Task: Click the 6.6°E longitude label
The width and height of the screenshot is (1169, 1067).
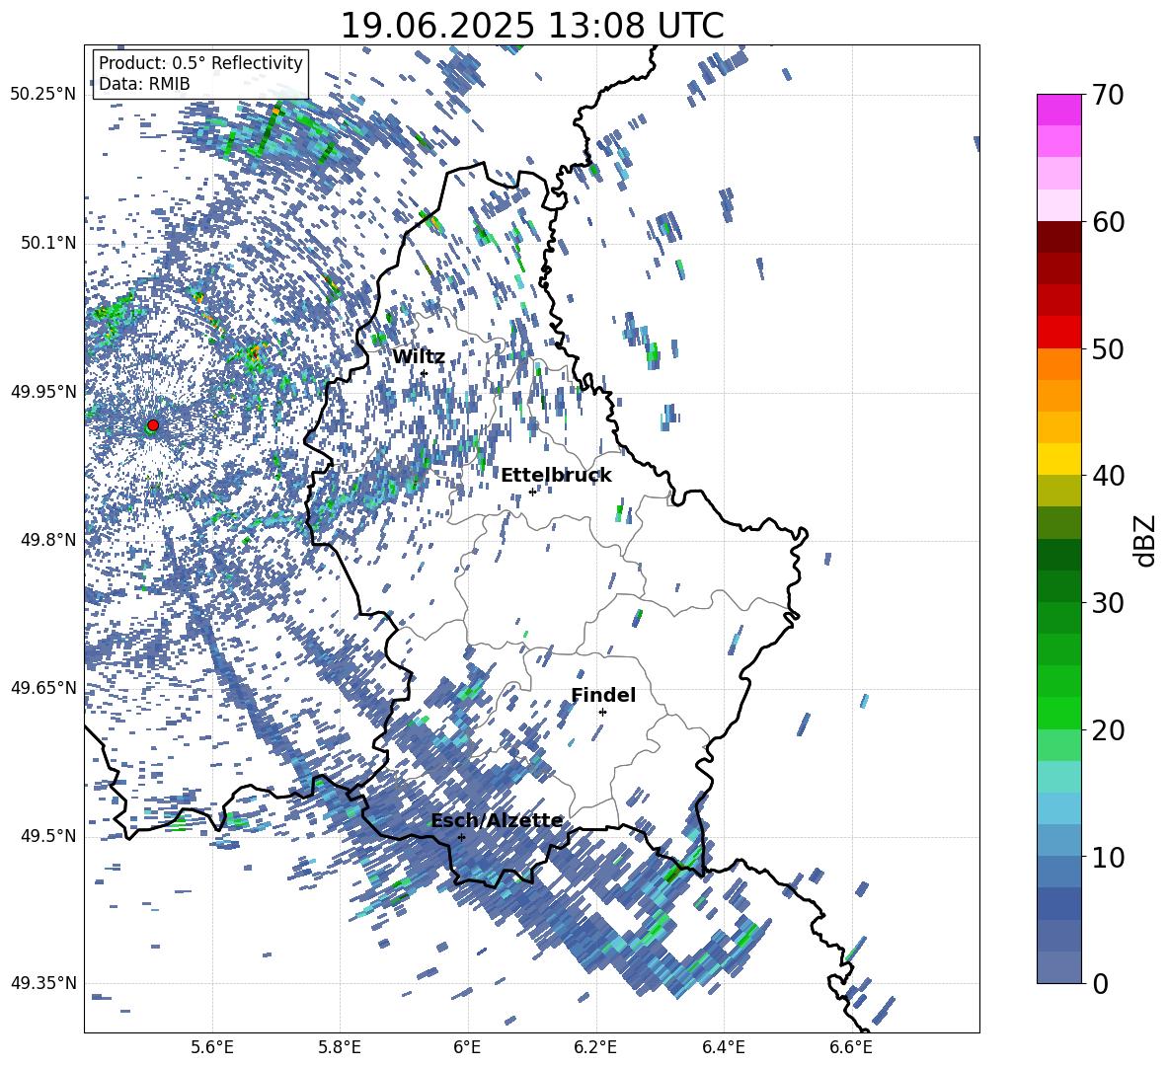Action: [x=851, y=1047]
